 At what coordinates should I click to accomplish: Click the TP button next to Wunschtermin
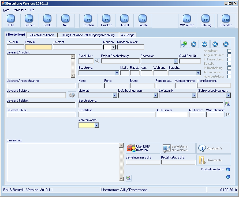click(227, 115)
